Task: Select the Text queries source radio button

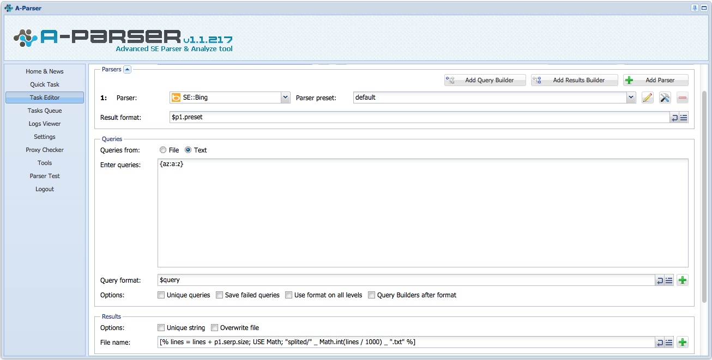Action: (188, 150)
